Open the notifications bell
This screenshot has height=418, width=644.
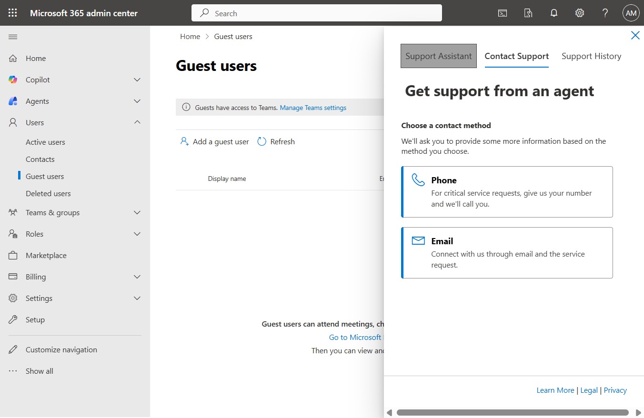tap(554, 13)
